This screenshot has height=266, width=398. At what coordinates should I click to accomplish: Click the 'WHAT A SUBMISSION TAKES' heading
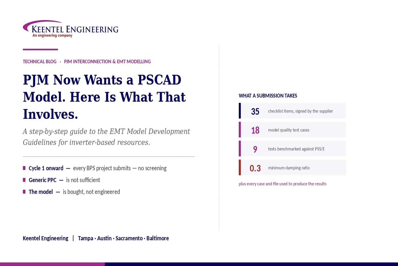268,96
